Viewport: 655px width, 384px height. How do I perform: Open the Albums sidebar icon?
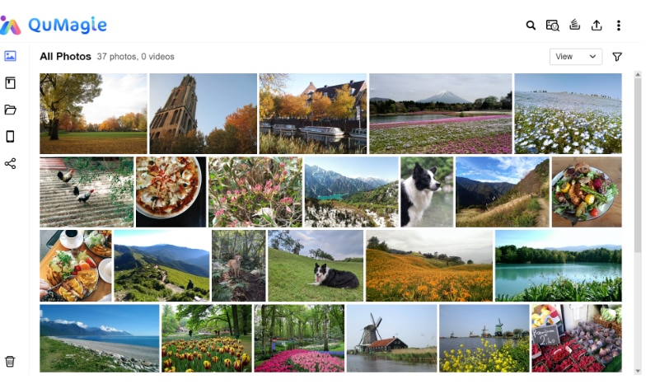(x=11, y=82)
